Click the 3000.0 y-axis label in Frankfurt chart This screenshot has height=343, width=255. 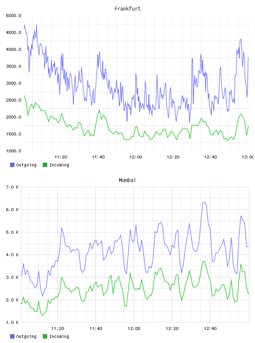(x=13, y=83)
